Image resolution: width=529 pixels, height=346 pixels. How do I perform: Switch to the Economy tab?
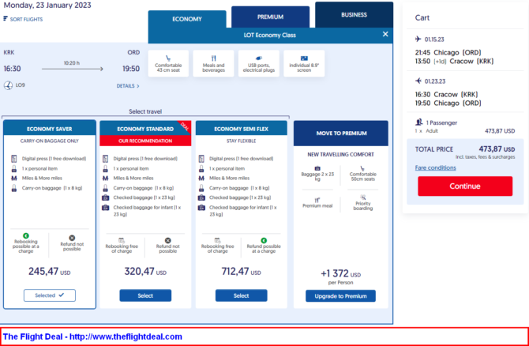(187, 19)
